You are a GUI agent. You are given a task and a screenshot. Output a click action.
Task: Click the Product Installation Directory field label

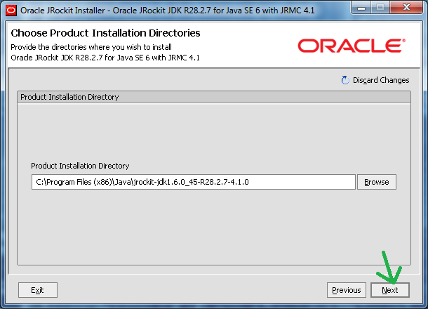pyautogui.click(x=80, y=166)
